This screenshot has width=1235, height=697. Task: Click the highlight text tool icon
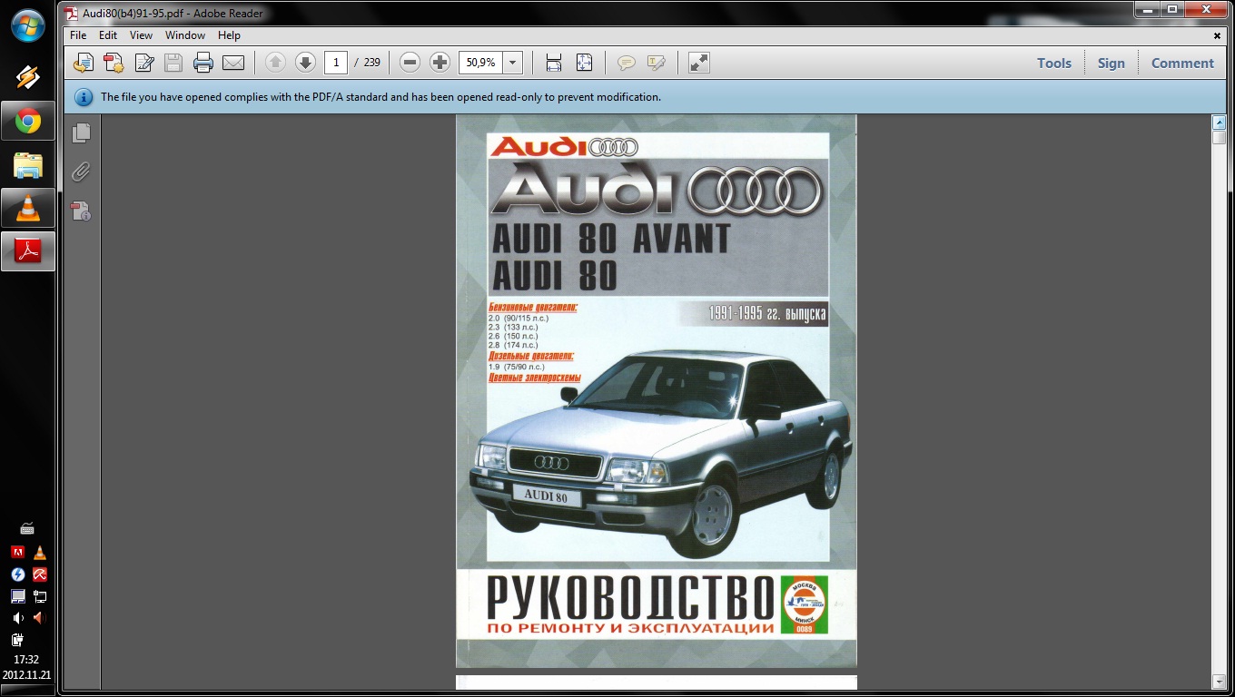656,63
